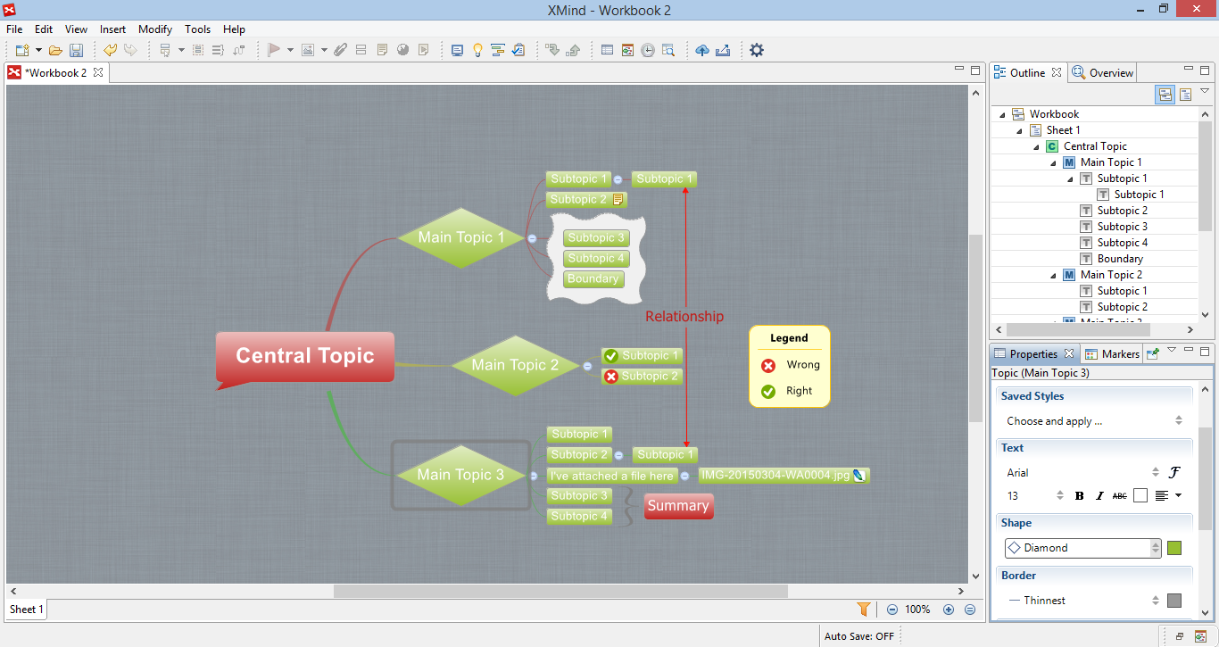
Task: Click the gray border color swatch
Action: pyautogui.click(x=1174, y=601)
